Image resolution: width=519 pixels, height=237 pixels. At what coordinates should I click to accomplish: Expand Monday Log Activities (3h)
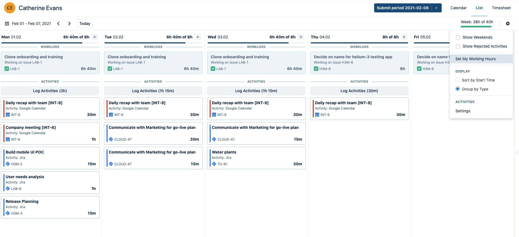50,91
